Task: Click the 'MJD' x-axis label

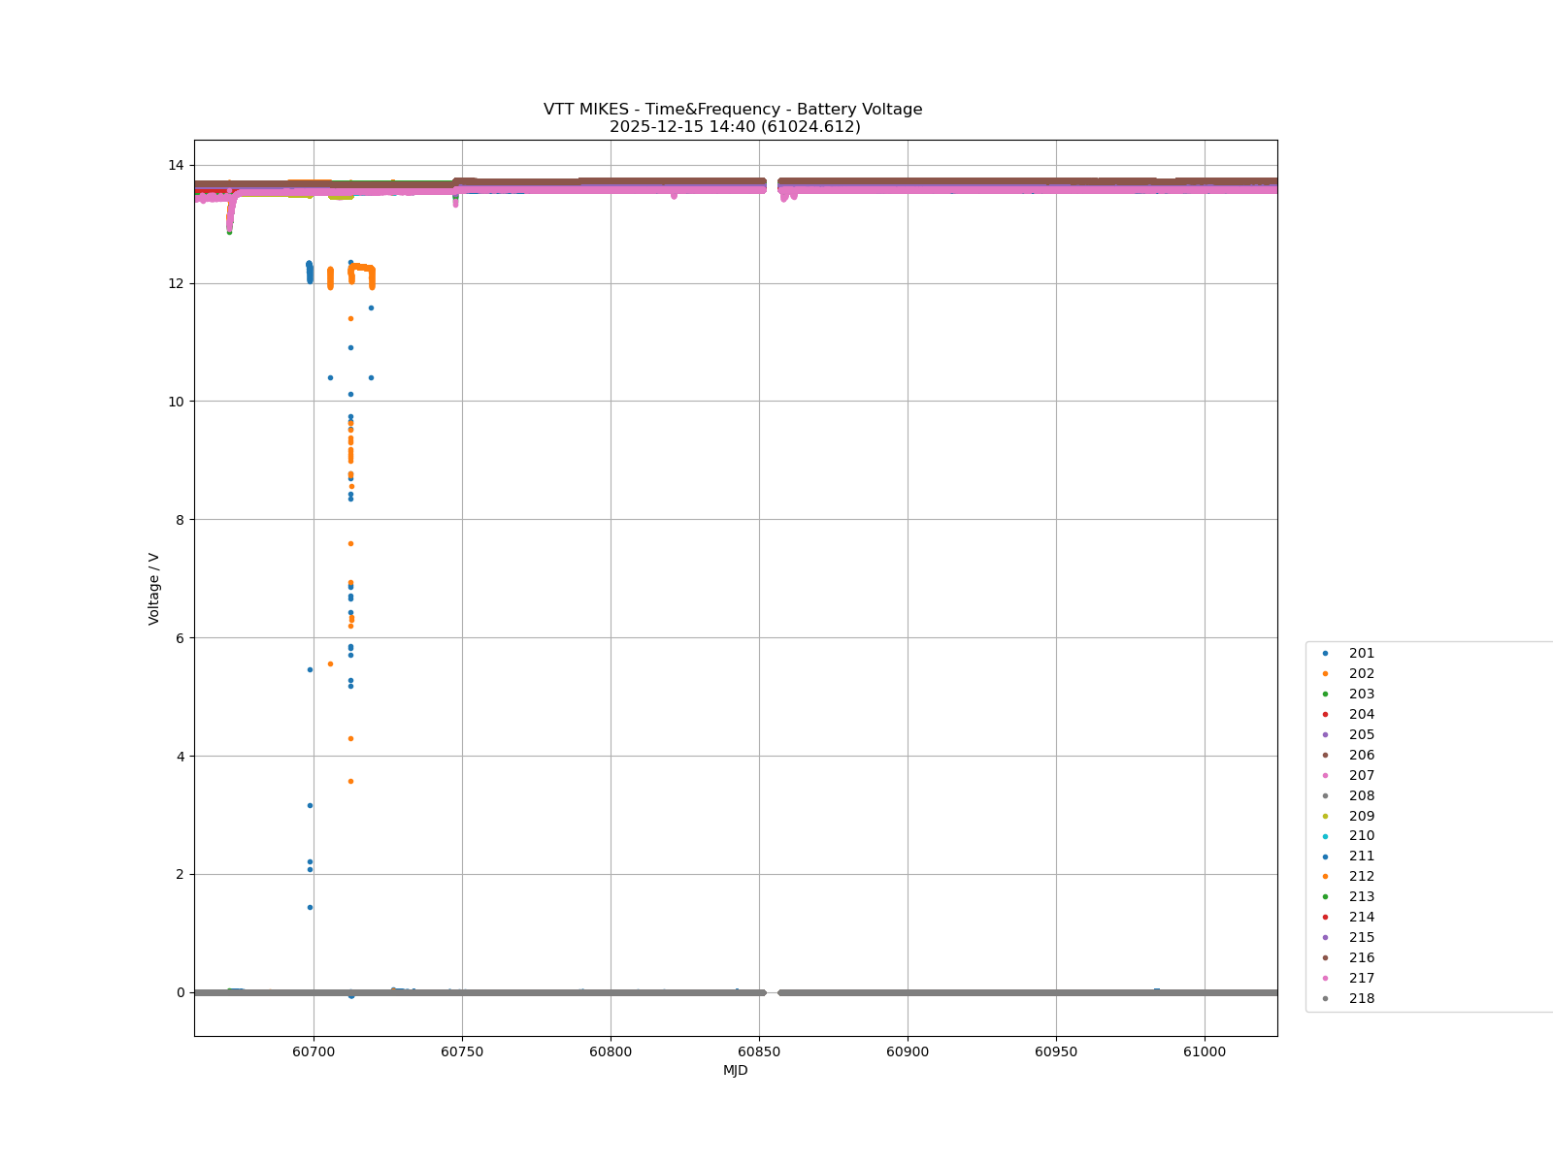Action: (735, 1071)
